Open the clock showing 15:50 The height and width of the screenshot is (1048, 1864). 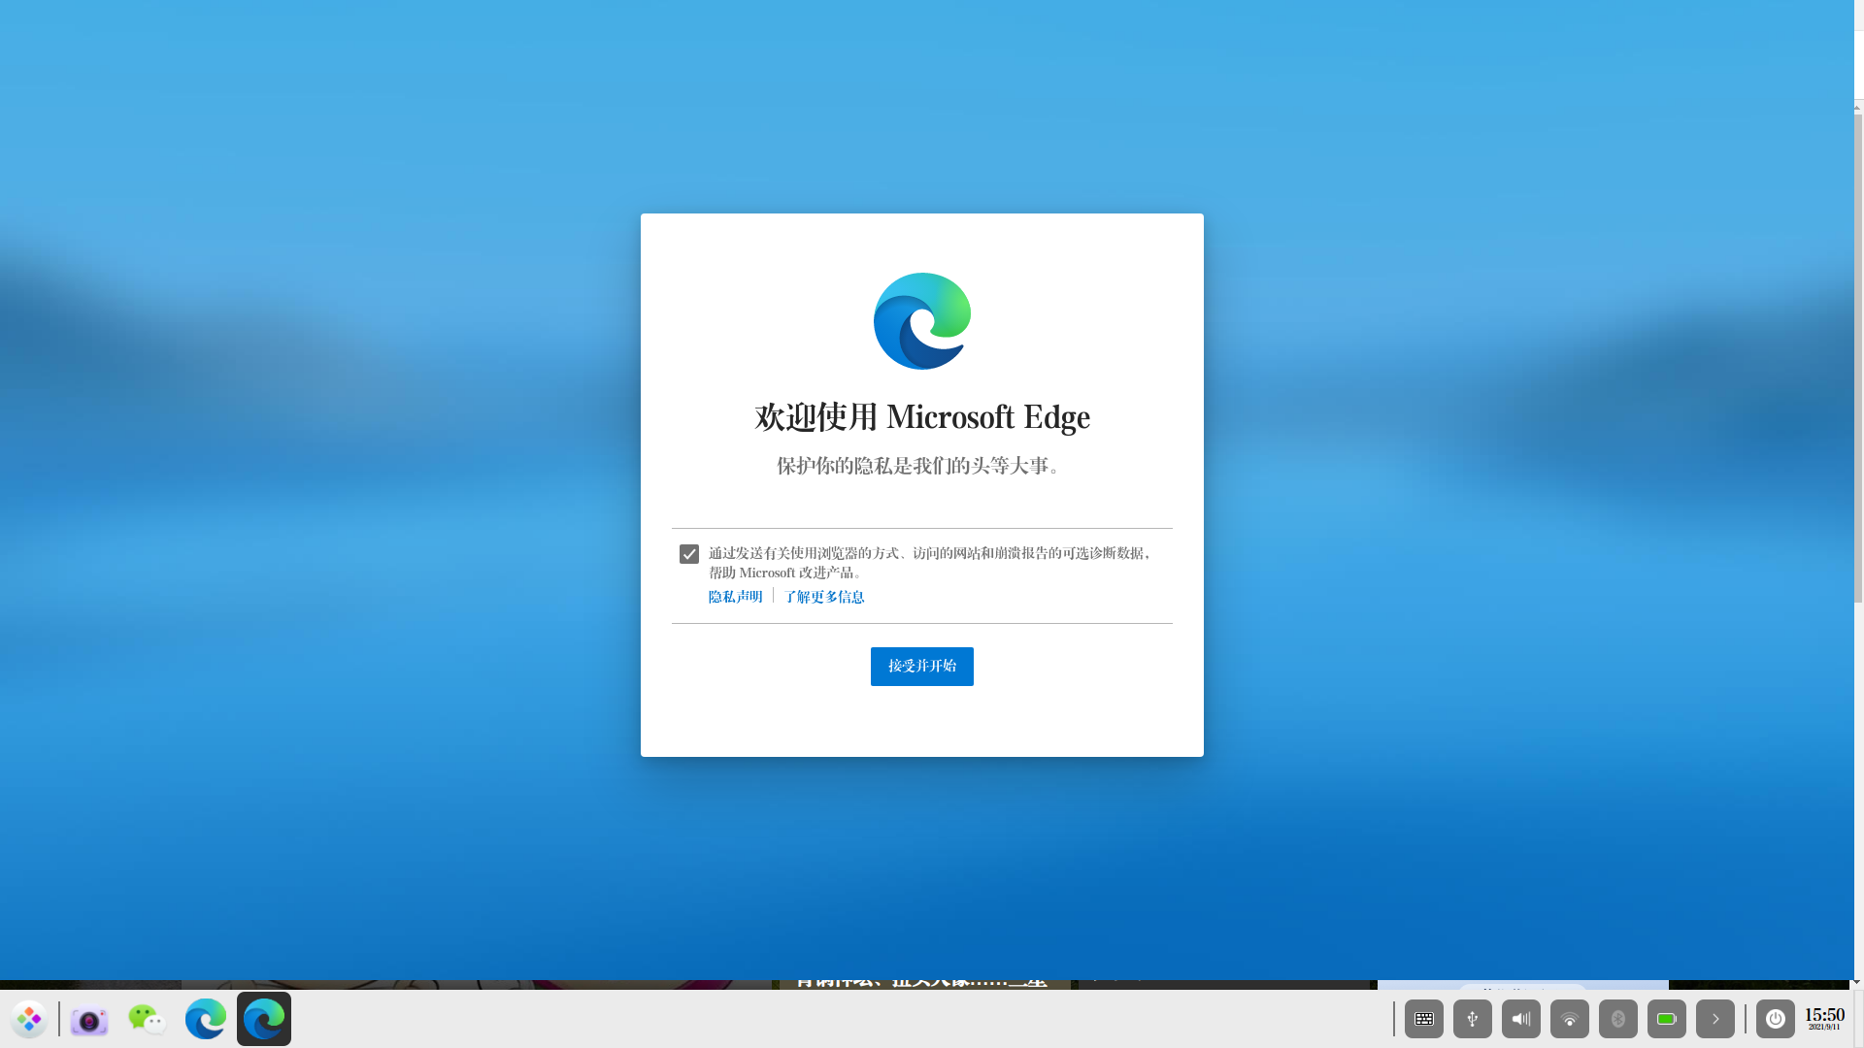pyautogui.click(x=1824, y=1018)
